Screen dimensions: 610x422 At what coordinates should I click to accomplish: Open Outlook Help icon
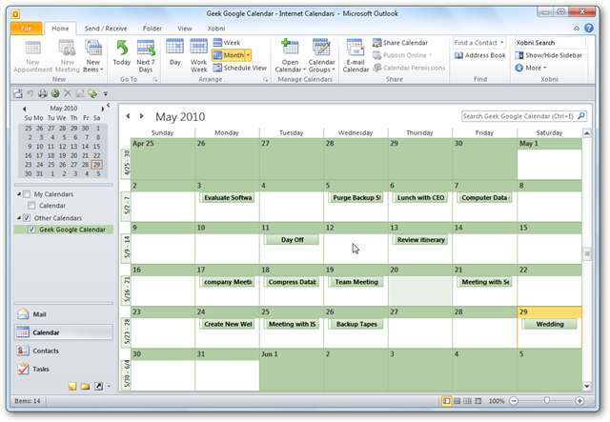(589, 28)
